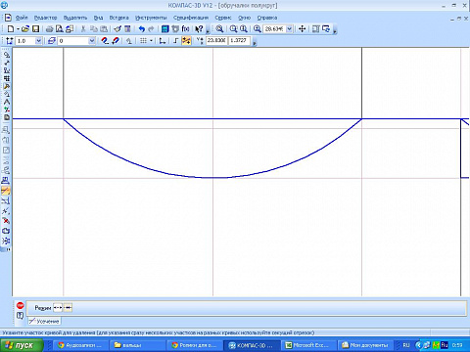Open the document manager icon
470x352 pixels.
tap(165, 29)
